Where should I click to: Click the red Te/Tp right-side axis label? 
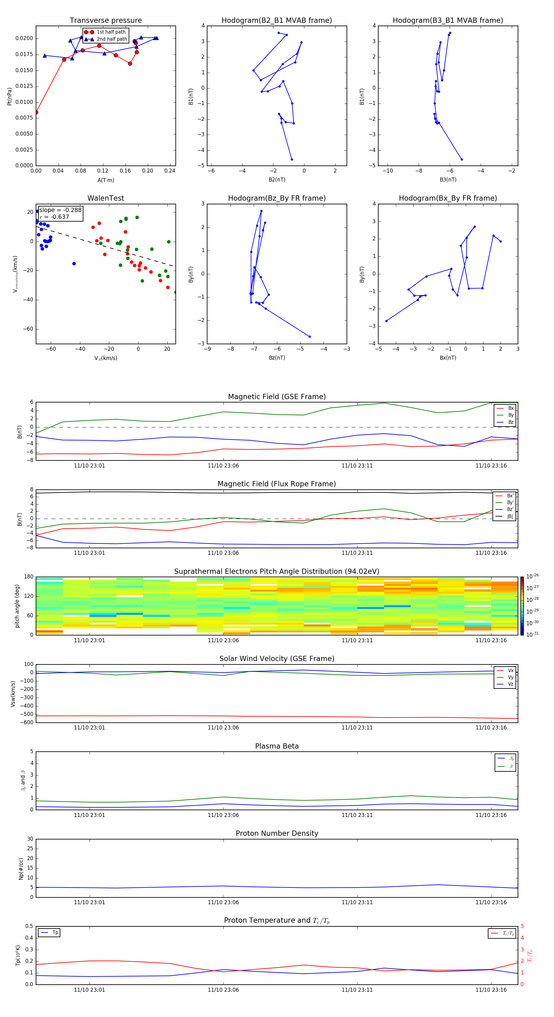(530, 956)
